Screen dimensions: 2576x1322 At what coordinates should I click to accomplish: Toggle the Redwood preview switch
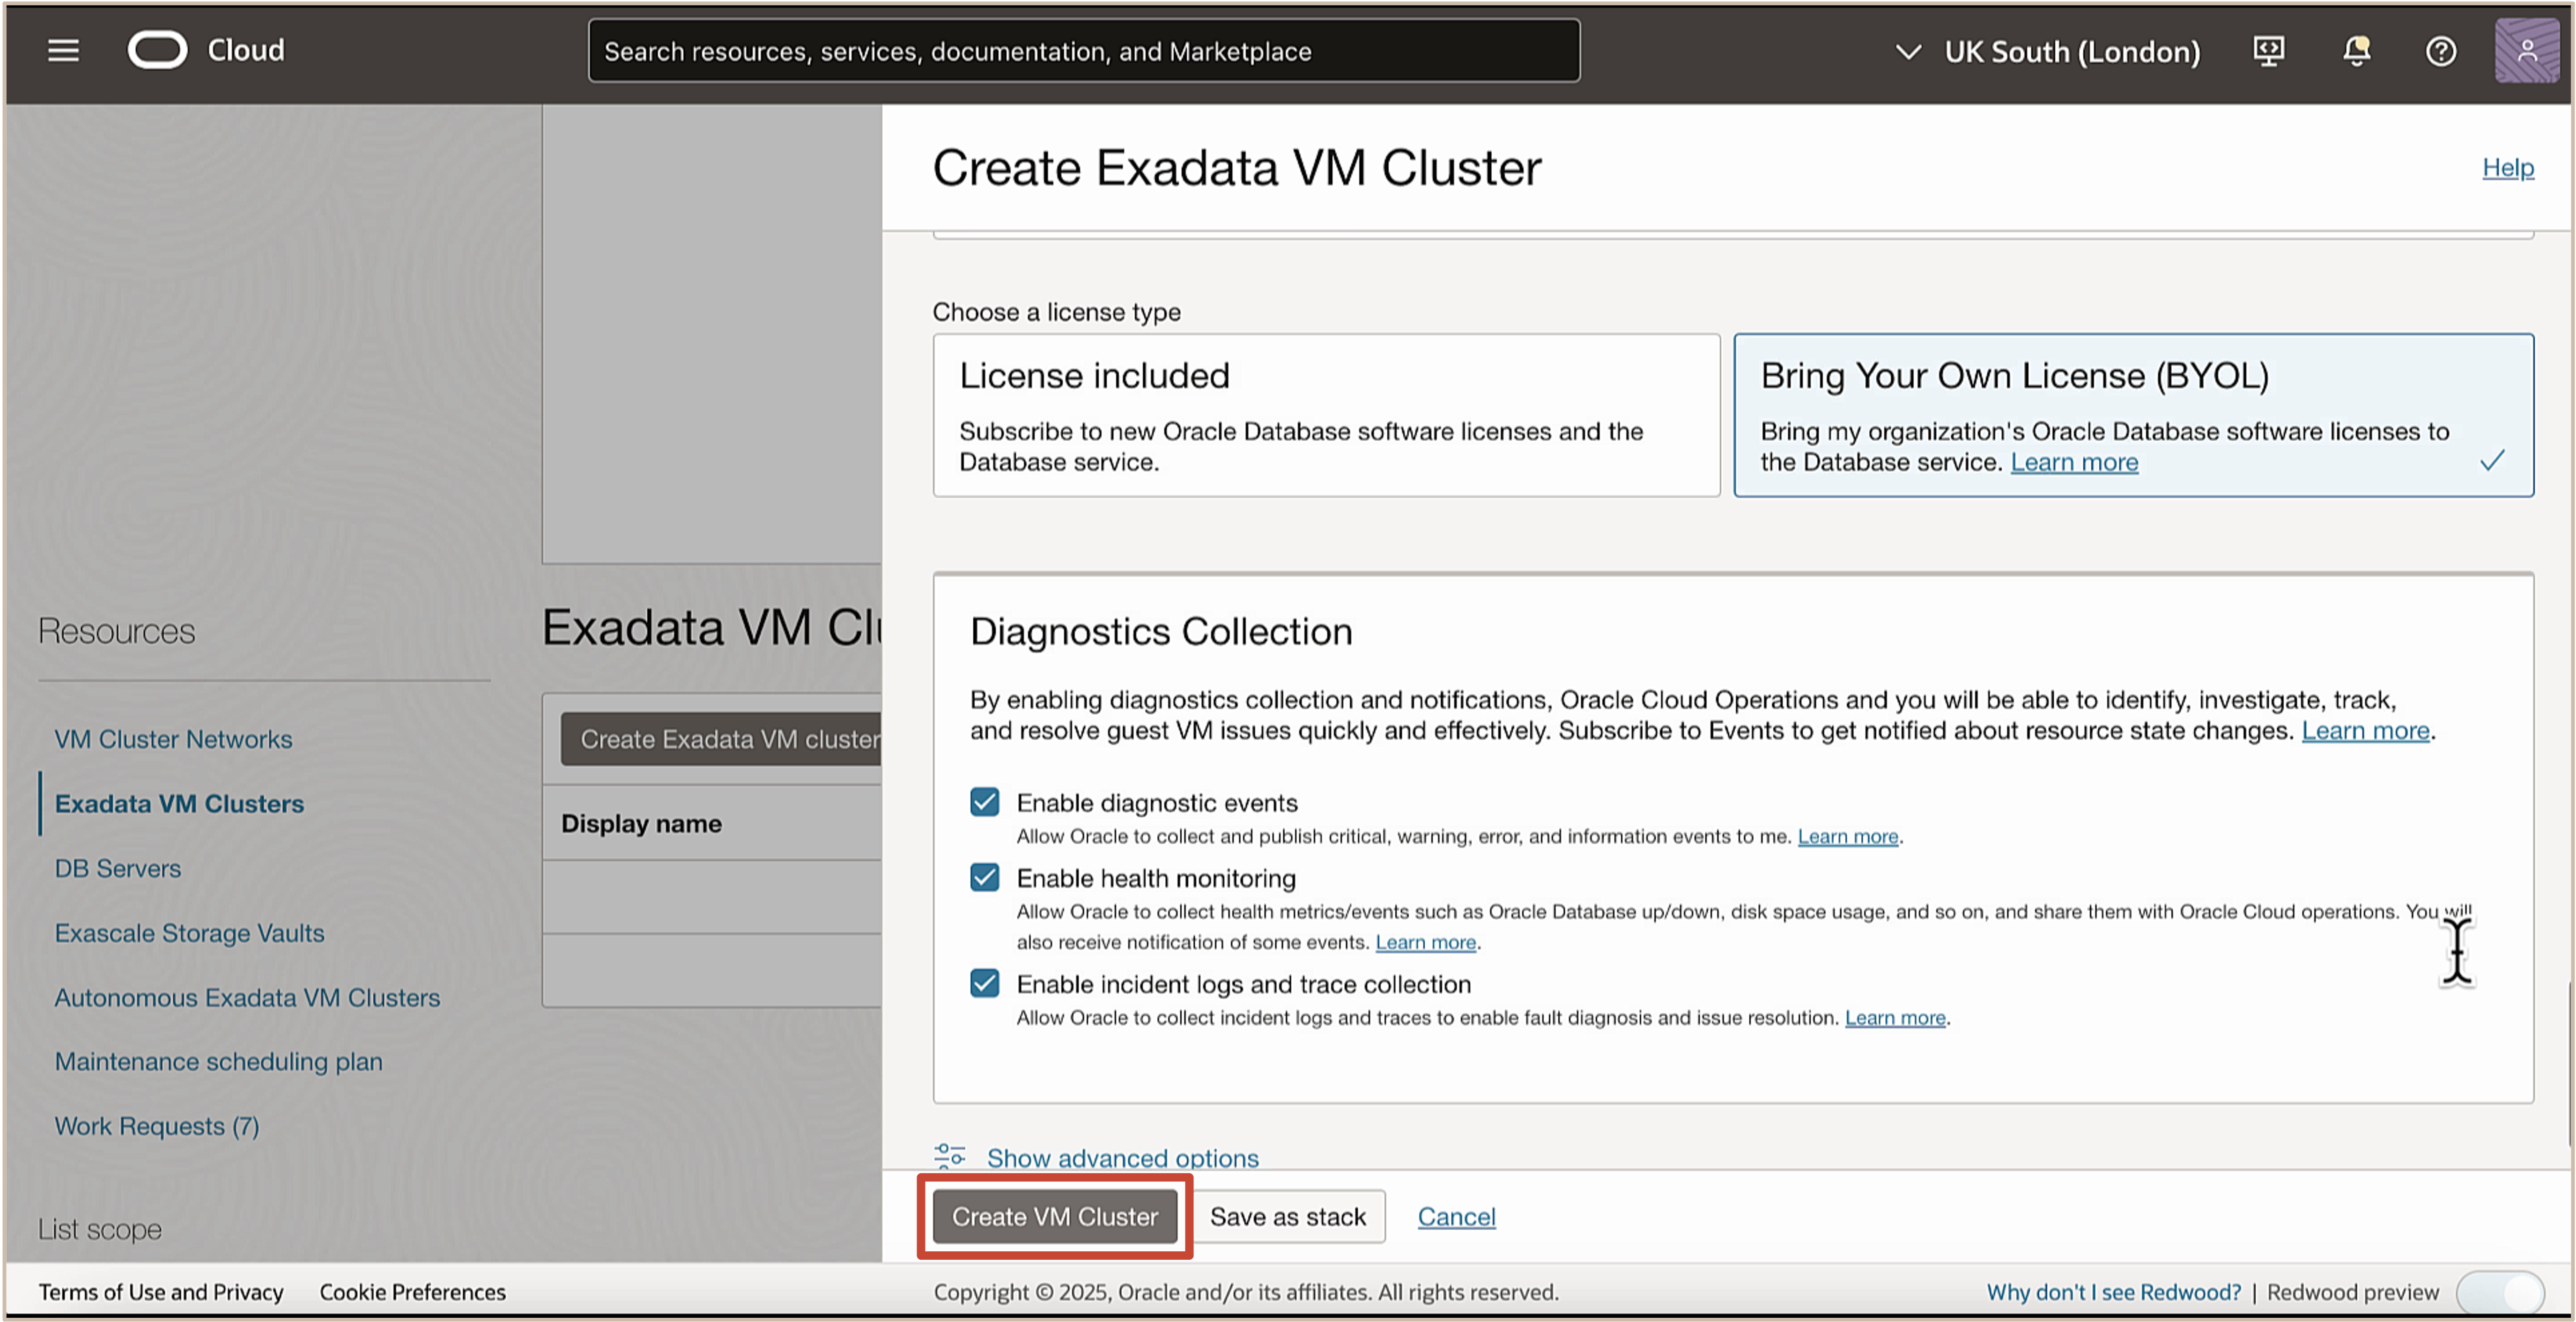(x=2501, y=1292)
